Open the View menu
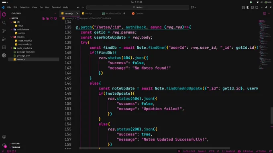 click(35, 8)
